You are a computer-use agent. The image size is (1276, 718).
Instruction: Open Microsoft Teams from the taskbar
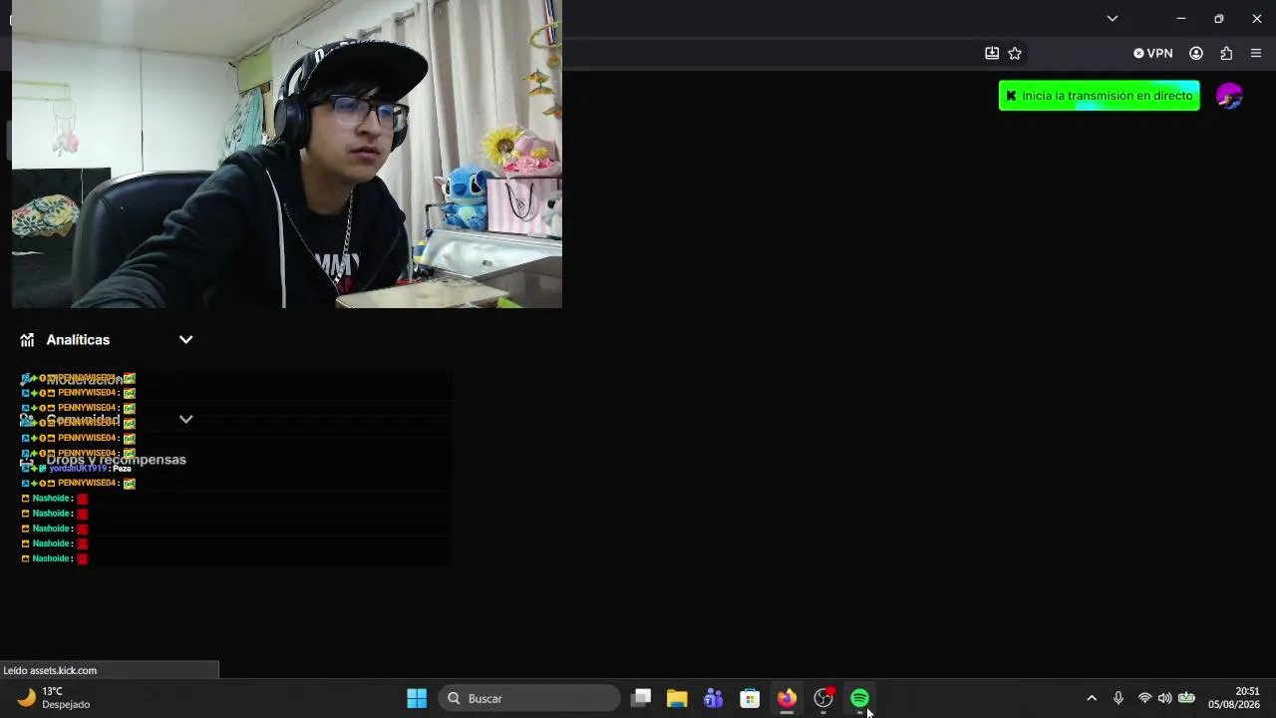pyautogui.click(x=714, y=698)
